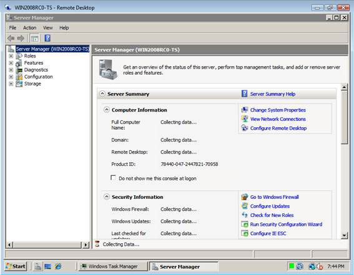Open the Action menu
Viewport: 354px width, 275px height.
(29, 27)
